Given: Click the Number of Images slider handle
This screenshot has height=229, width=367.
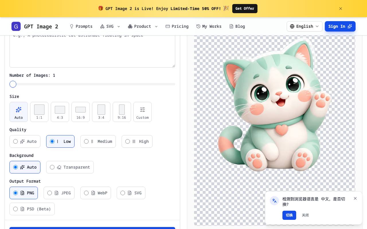Looking at the screenshot, I should point(13,84).
